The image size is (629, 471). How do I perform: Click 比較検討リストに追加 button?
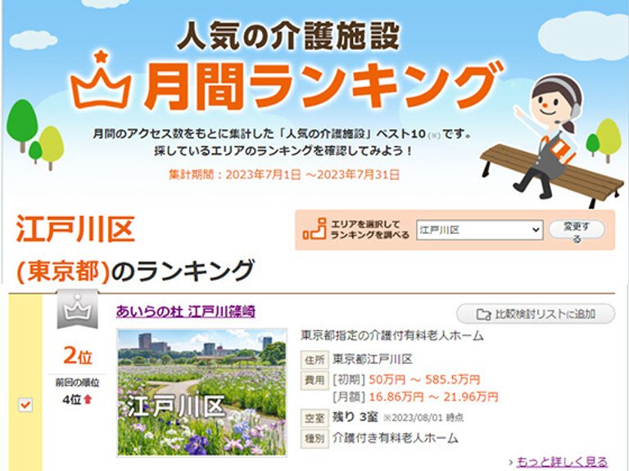click(x=536, y=314)
